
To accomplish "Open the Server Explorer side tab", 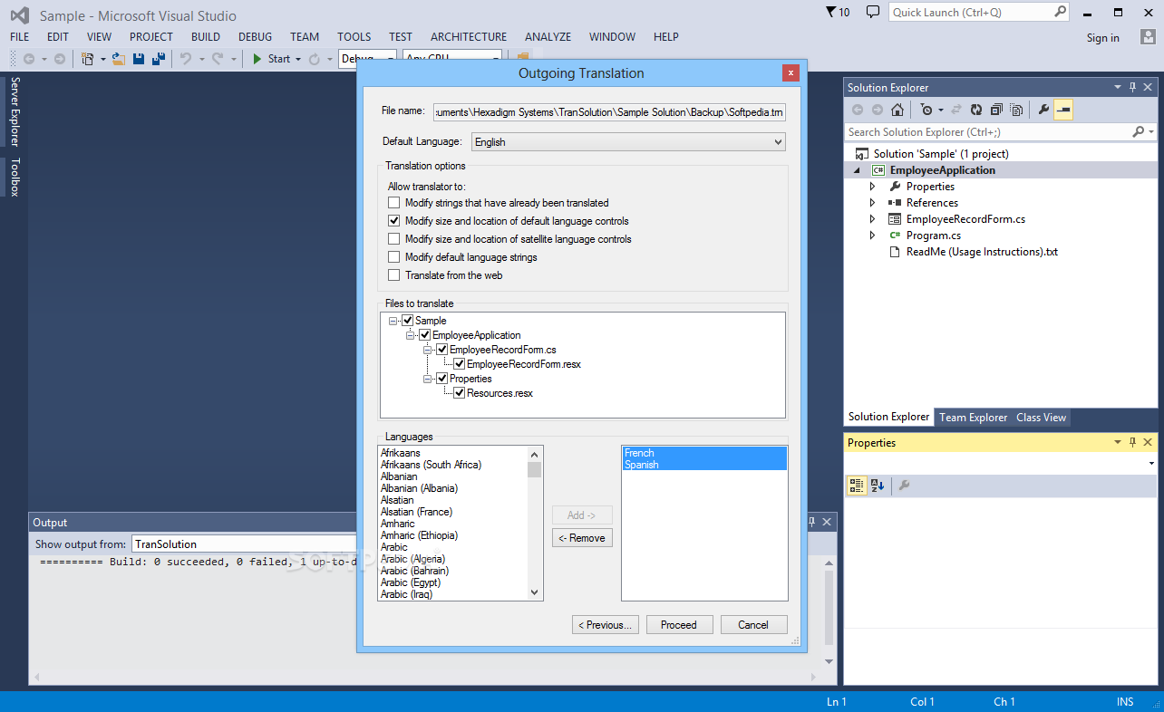I will pos(15,111).
